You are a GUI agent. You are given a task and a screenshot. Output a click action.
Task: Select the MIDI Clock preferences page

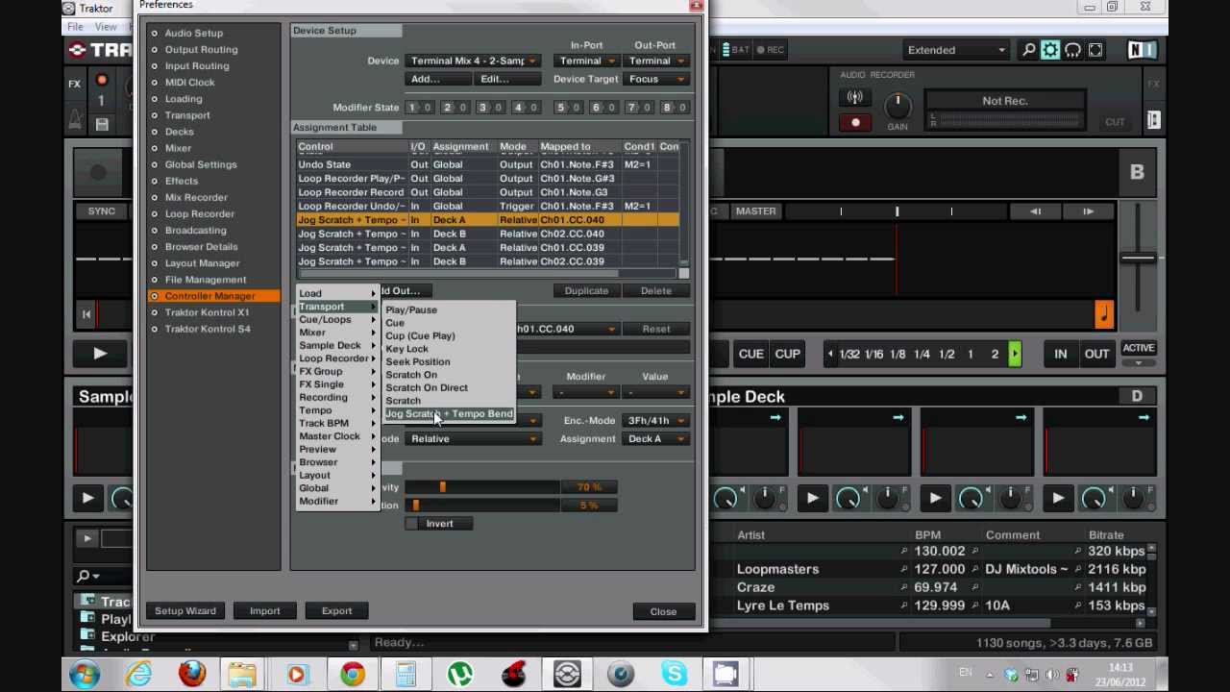(189, 83)
